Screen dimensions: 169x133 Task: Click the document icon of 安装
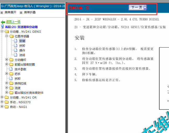click(16, 41)
